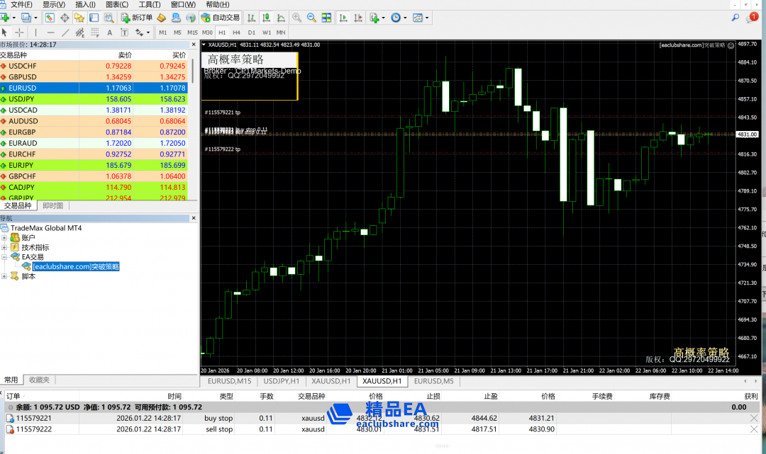Open the 插入 (Insert) menu
The image size is (766, 454).
pyautogui.click(x=85, y=4)
